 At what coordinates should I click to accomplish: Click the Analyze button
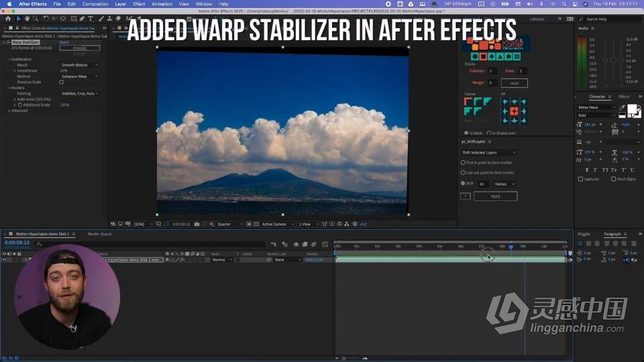pos(79,48)
